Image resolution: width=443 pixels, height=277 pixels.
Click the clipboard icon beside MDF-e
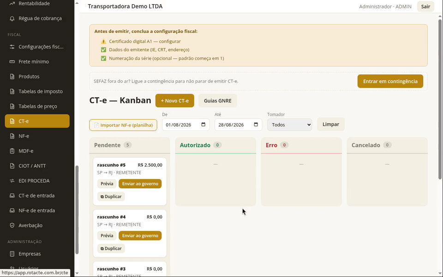tap(12, 151)
